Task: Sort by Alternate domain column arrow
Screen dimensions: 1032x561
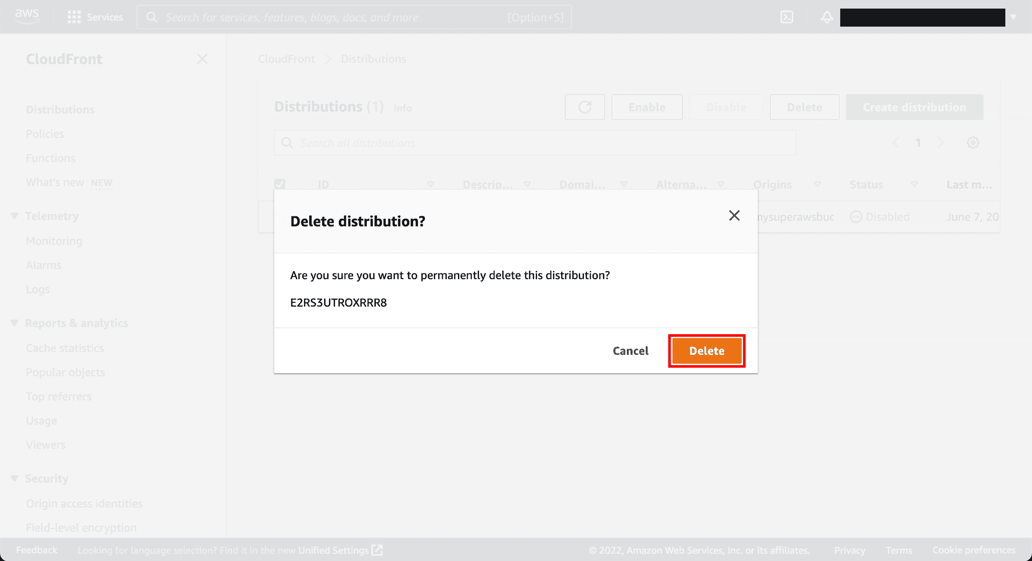Action: point(721,184)
